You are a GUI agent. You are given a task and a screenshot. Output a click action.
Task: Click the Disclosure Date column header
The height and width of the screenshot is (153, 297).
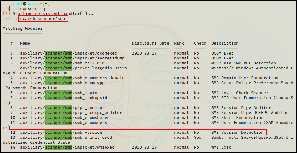[x=150, y=43]
